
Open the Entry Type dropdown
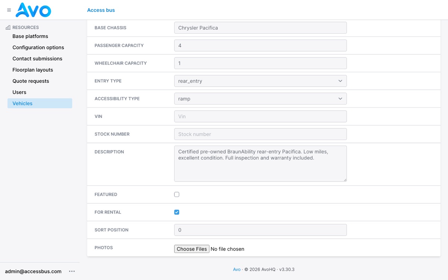coord(260,81)
